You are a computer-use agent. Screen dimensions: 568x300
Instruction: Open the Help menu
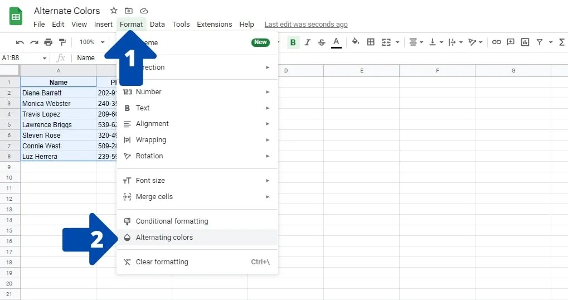click(x=246, y=25)
